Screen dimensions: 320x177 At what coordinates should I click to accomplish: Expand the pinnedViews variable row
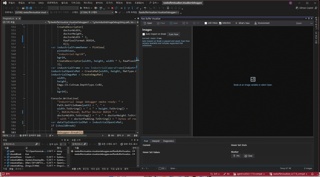click(5, 157)
